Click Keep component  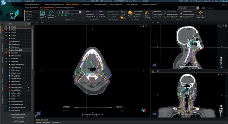click(x=187, y=17)
